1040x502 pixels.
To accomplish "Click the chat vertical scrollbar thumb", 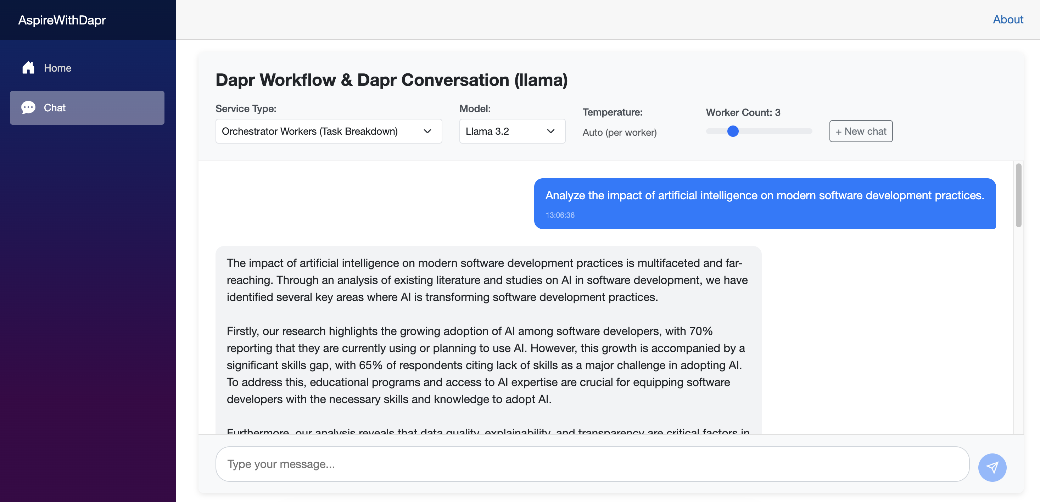I will tap(1018, 195).
